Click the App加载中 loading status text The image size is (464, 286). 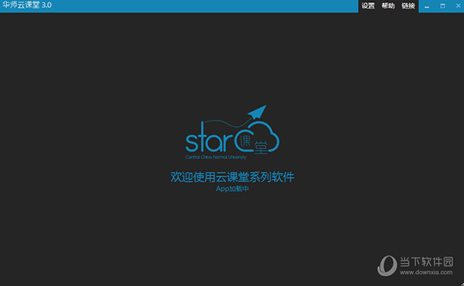point(232,189)
